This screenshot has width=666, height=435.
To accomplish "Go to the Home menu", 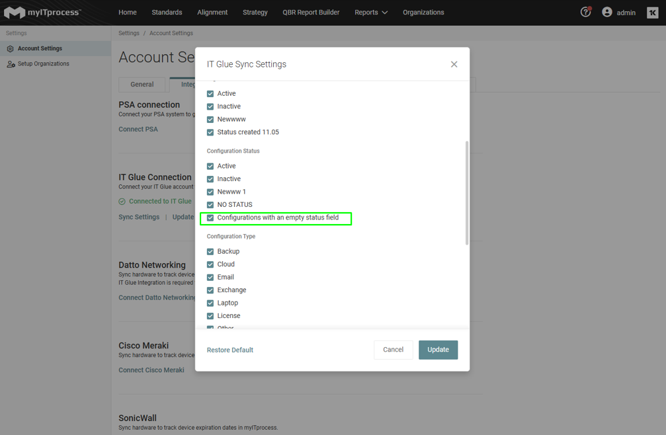I will pos(128,13).
